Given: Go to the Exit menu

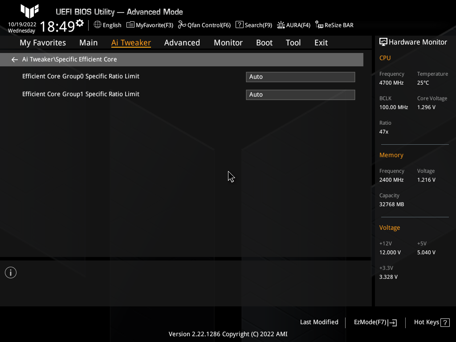Looking at the screenshot, I should (x=321, y=42).
